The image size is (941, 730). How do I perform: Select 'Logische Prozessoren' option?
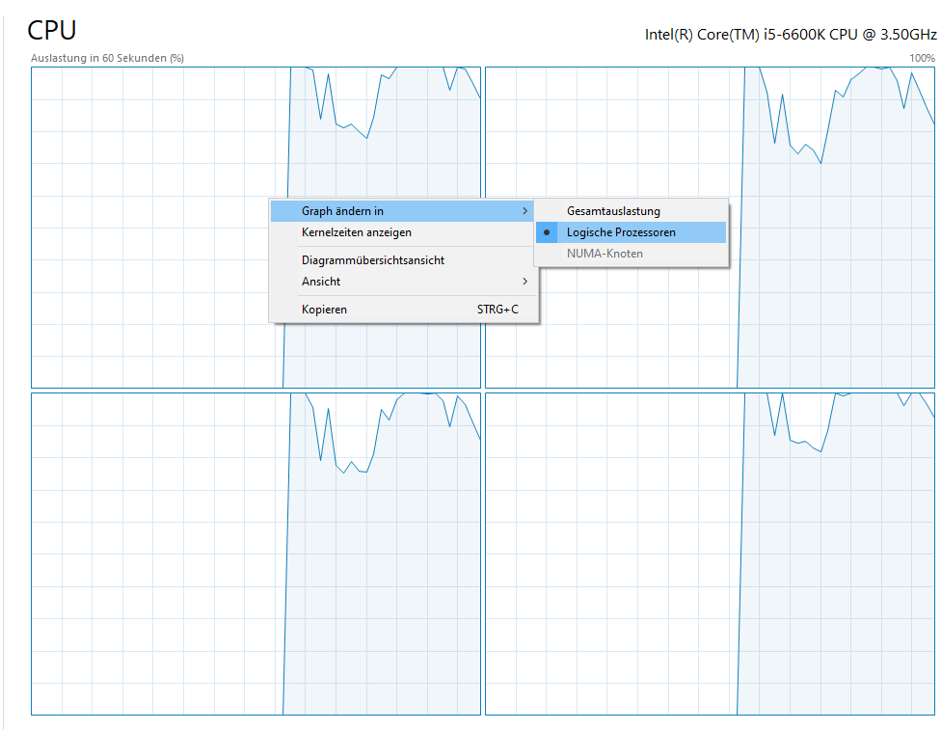click(621, 232)
